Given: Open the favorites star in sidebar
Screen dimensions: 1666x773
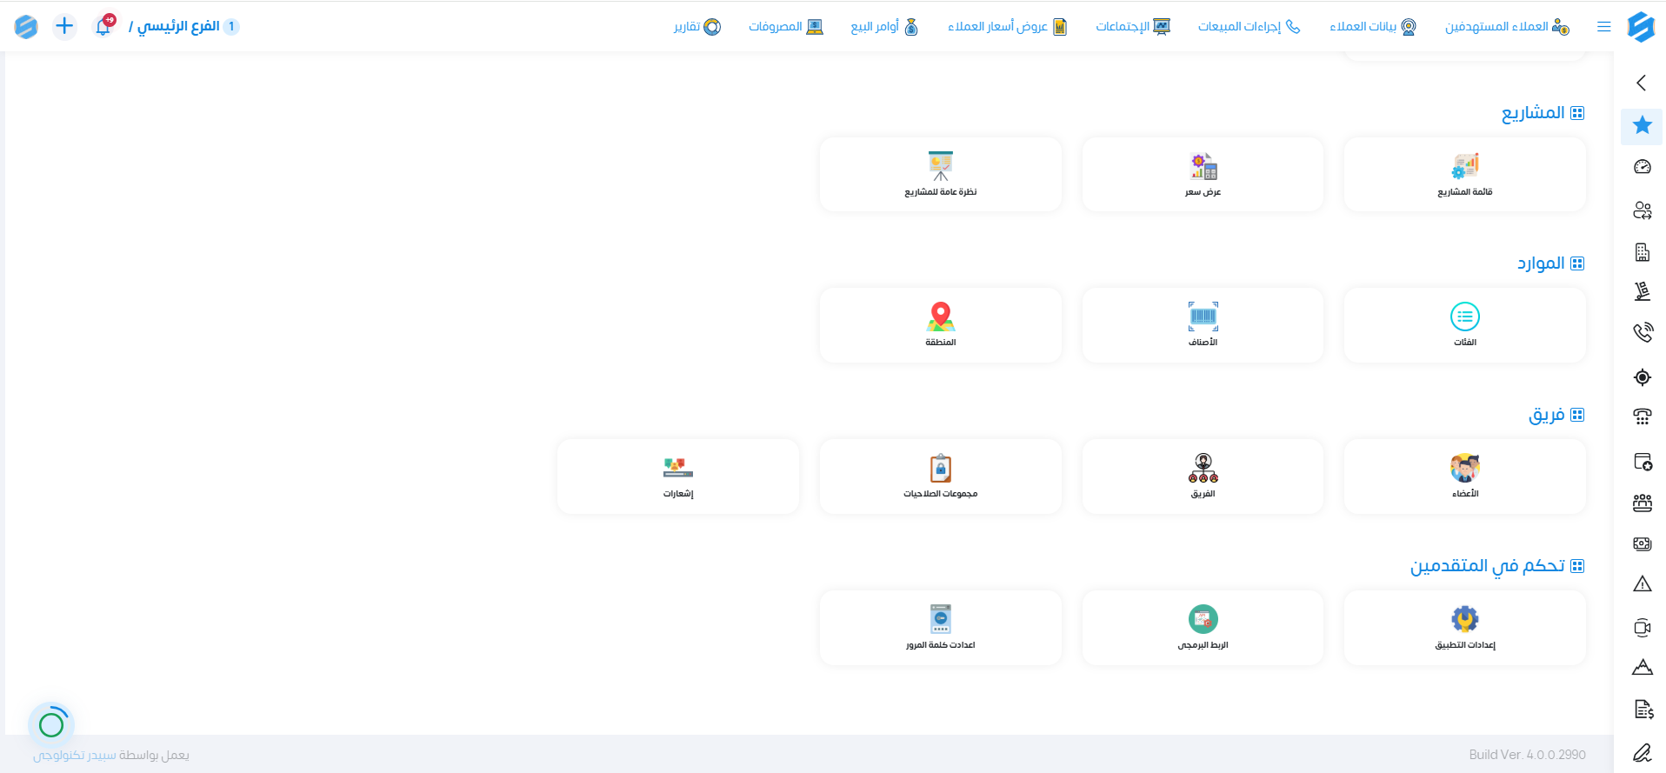Looking at the screenshot, I should (x=1642, y=125).
